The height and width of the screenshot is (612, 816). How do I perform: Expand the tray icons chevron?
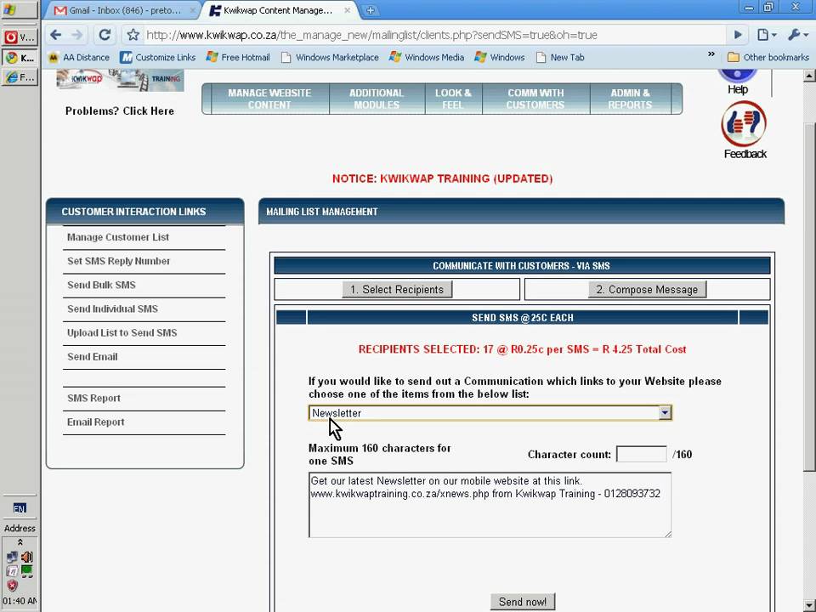tap(20, 542)
